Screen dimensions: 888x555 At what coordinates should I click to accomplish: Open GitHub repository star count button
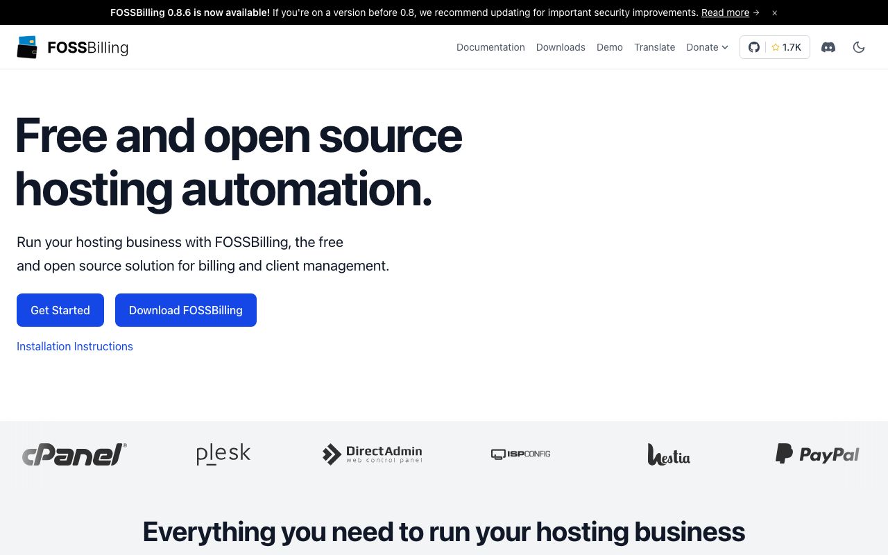775,47
